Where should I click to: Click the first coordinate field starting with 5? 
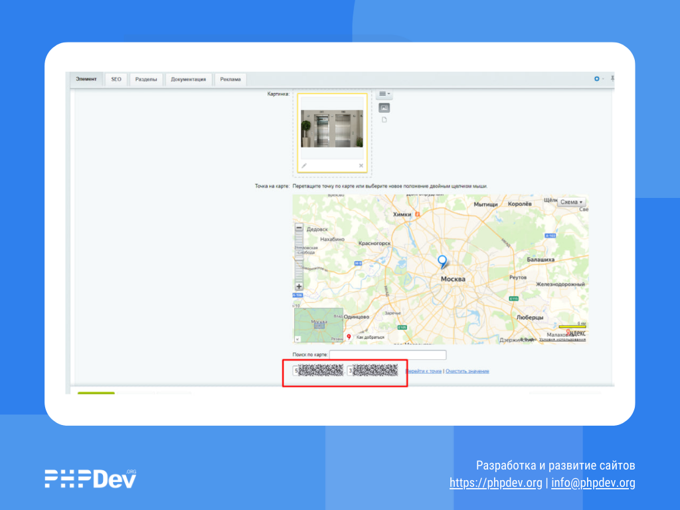pyautogui.click(x=318, y=371)
